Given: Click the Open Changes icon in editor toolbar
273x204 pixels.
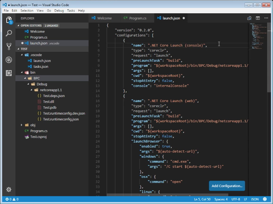Looking at the screenshot, I should 249,18.
